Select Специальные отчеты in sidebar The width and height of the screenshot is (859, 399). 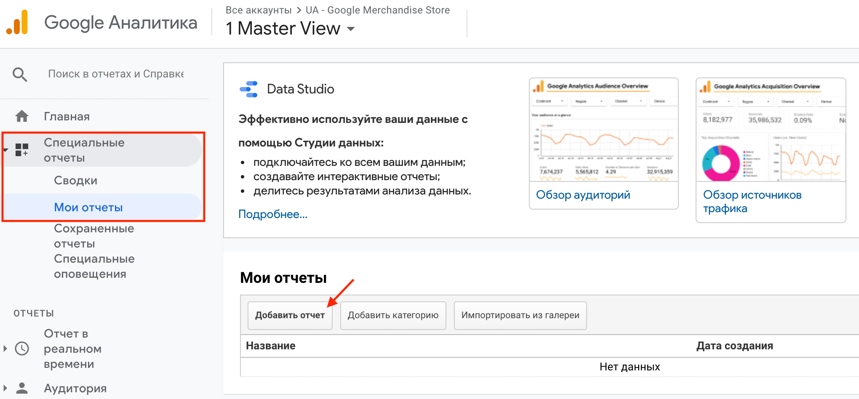pyautogui.click(x=84, y=150)
